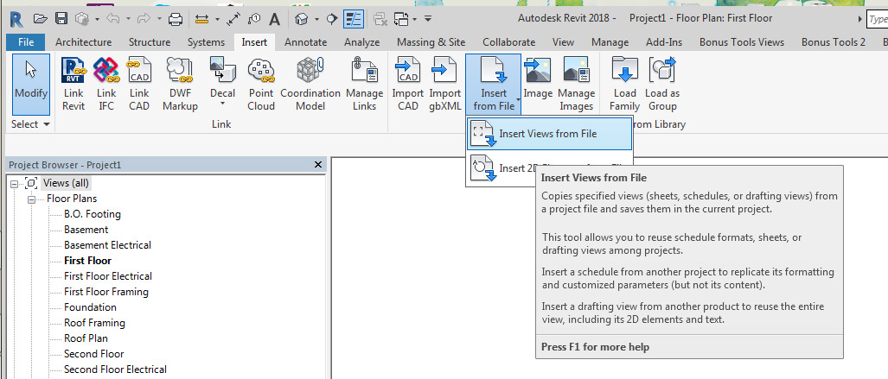Switch to the Bonus Tools Views tab
The image size is (888, 379).
coord(742,41)
